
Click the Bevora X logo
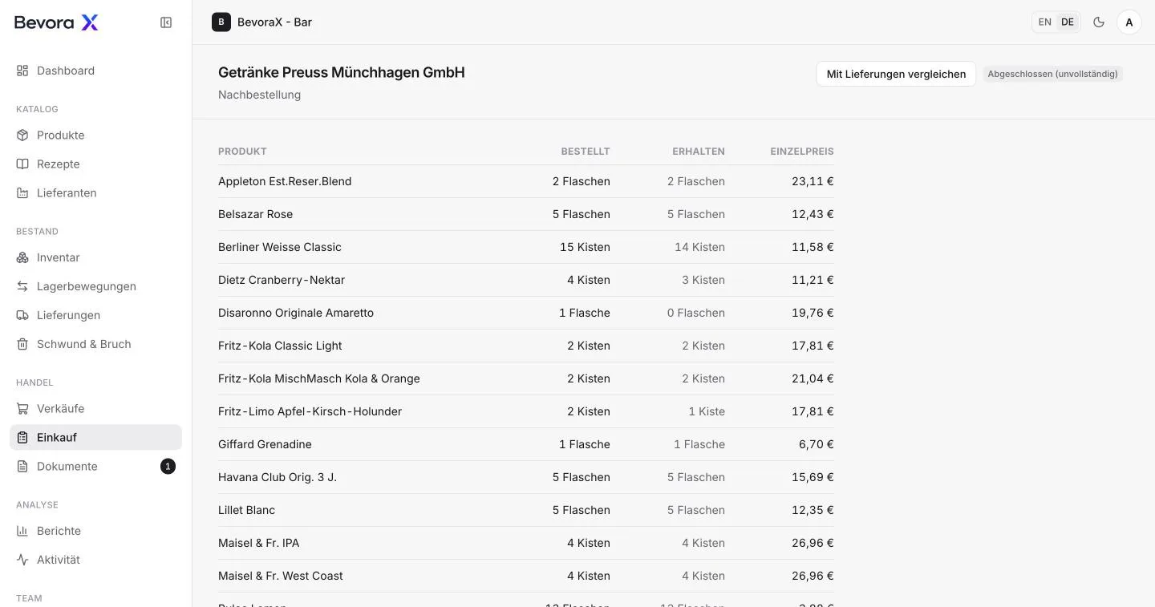point(56,22)
